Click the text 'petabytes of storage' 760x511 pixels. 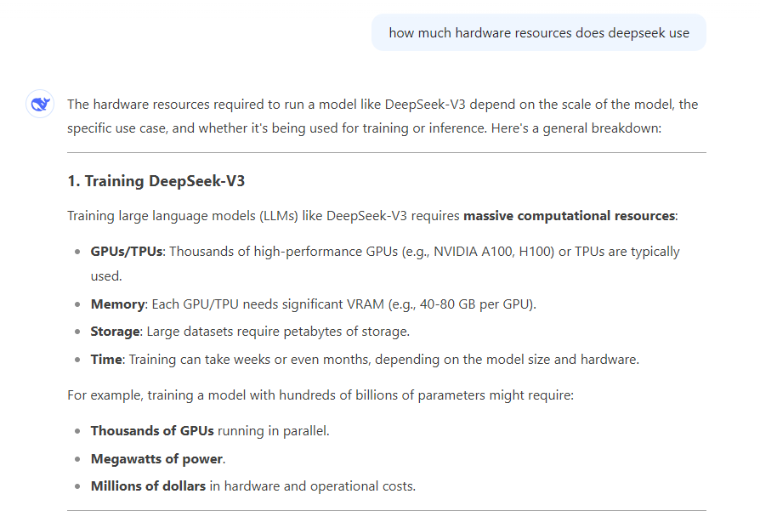point(346,332)
